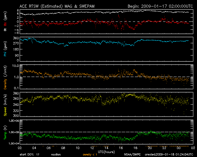Viewport: 197px width, 157px height.
Task: Click the -2 tick on the Bz axis
Action: coord(17,26)
